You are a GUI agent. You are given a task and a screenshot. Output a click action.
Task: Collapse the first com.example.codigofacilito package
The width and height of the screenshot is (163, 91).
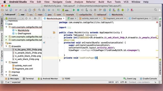point(6,27)
